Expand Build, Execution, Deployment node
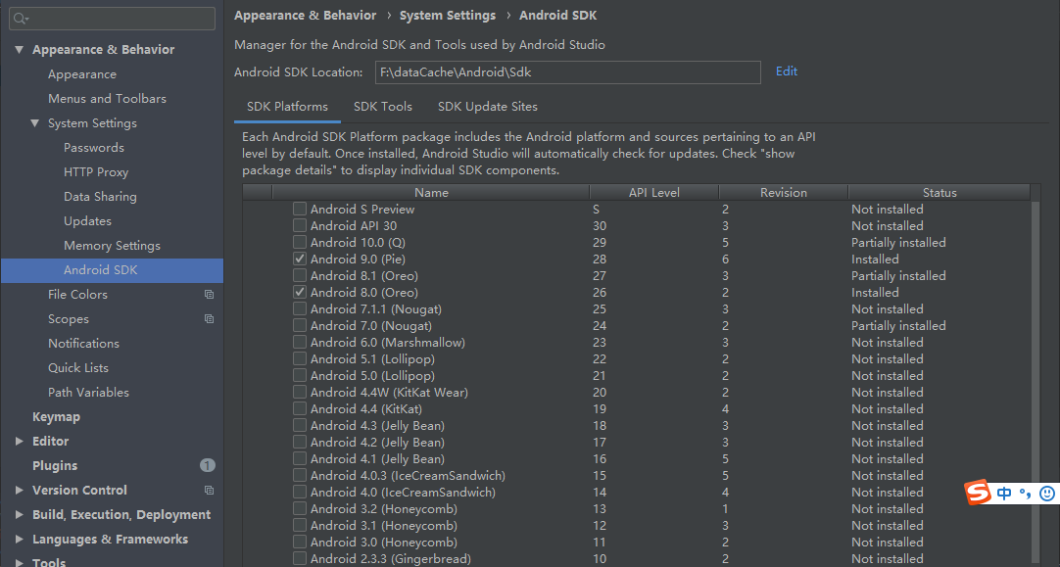 pos(19,515)
